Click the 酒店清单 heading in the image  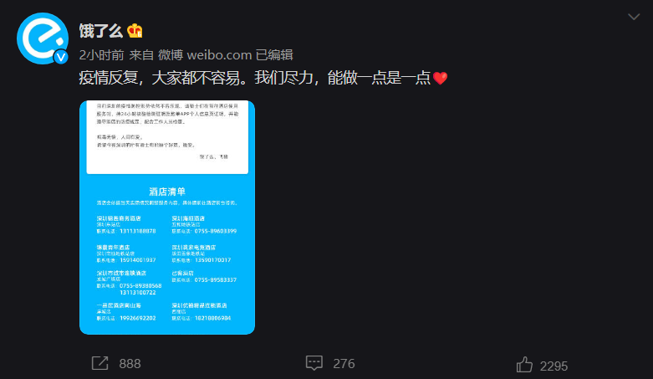(x=167, y=192)
